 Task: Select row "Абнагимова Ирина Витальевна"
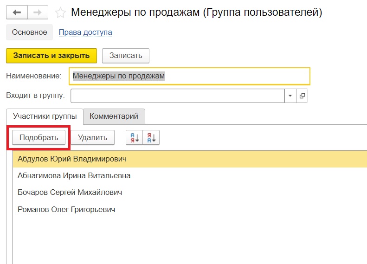point(190,176)
